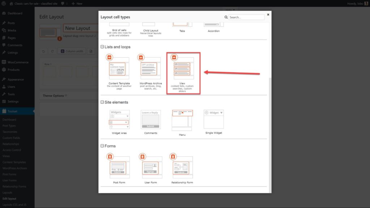The image size is (370, 208).
Task: Click the WordPress logo in admin bar
Action: pos(4,4)
